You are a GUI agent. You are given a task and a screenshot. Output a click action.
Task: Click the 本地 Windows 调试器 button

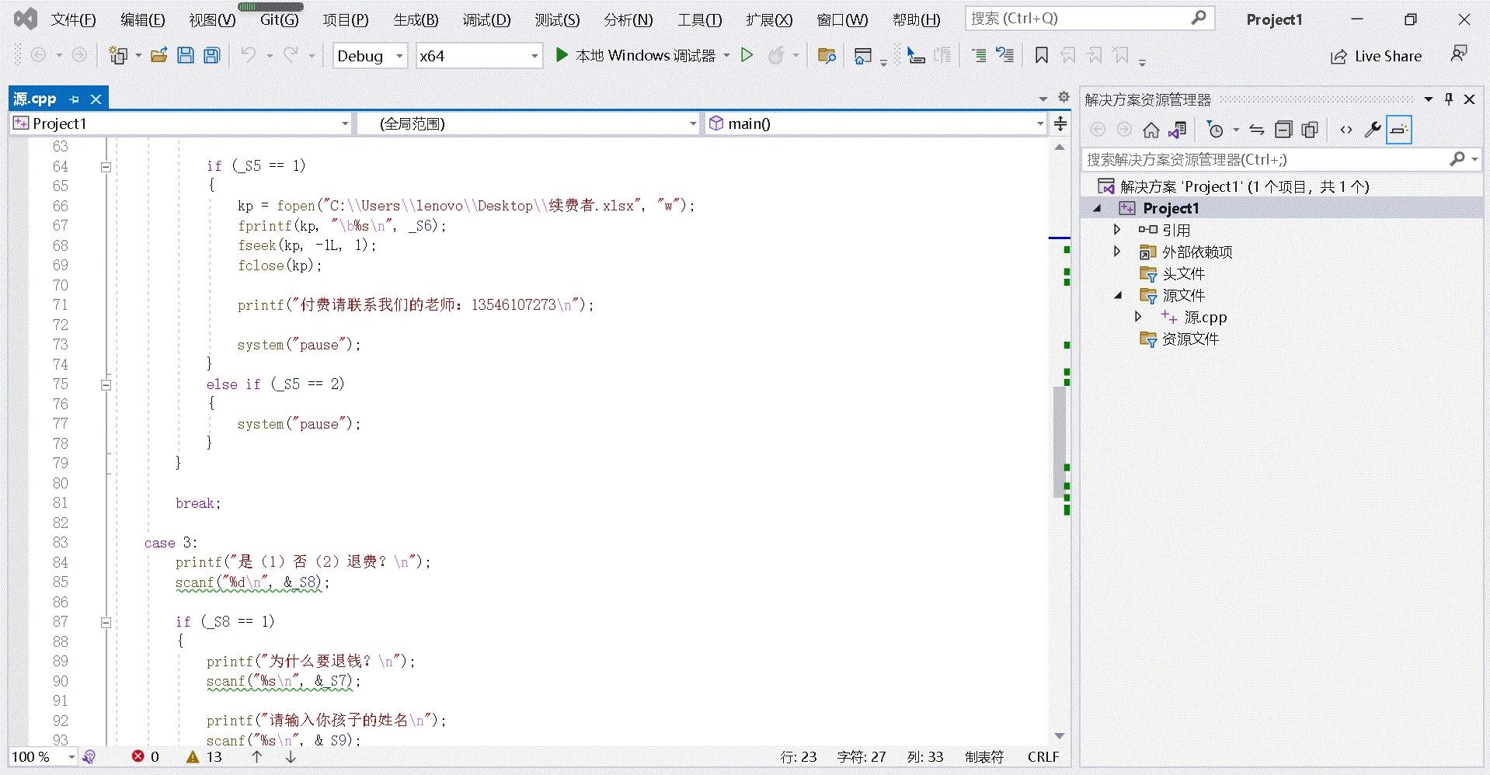pos(636,55)
